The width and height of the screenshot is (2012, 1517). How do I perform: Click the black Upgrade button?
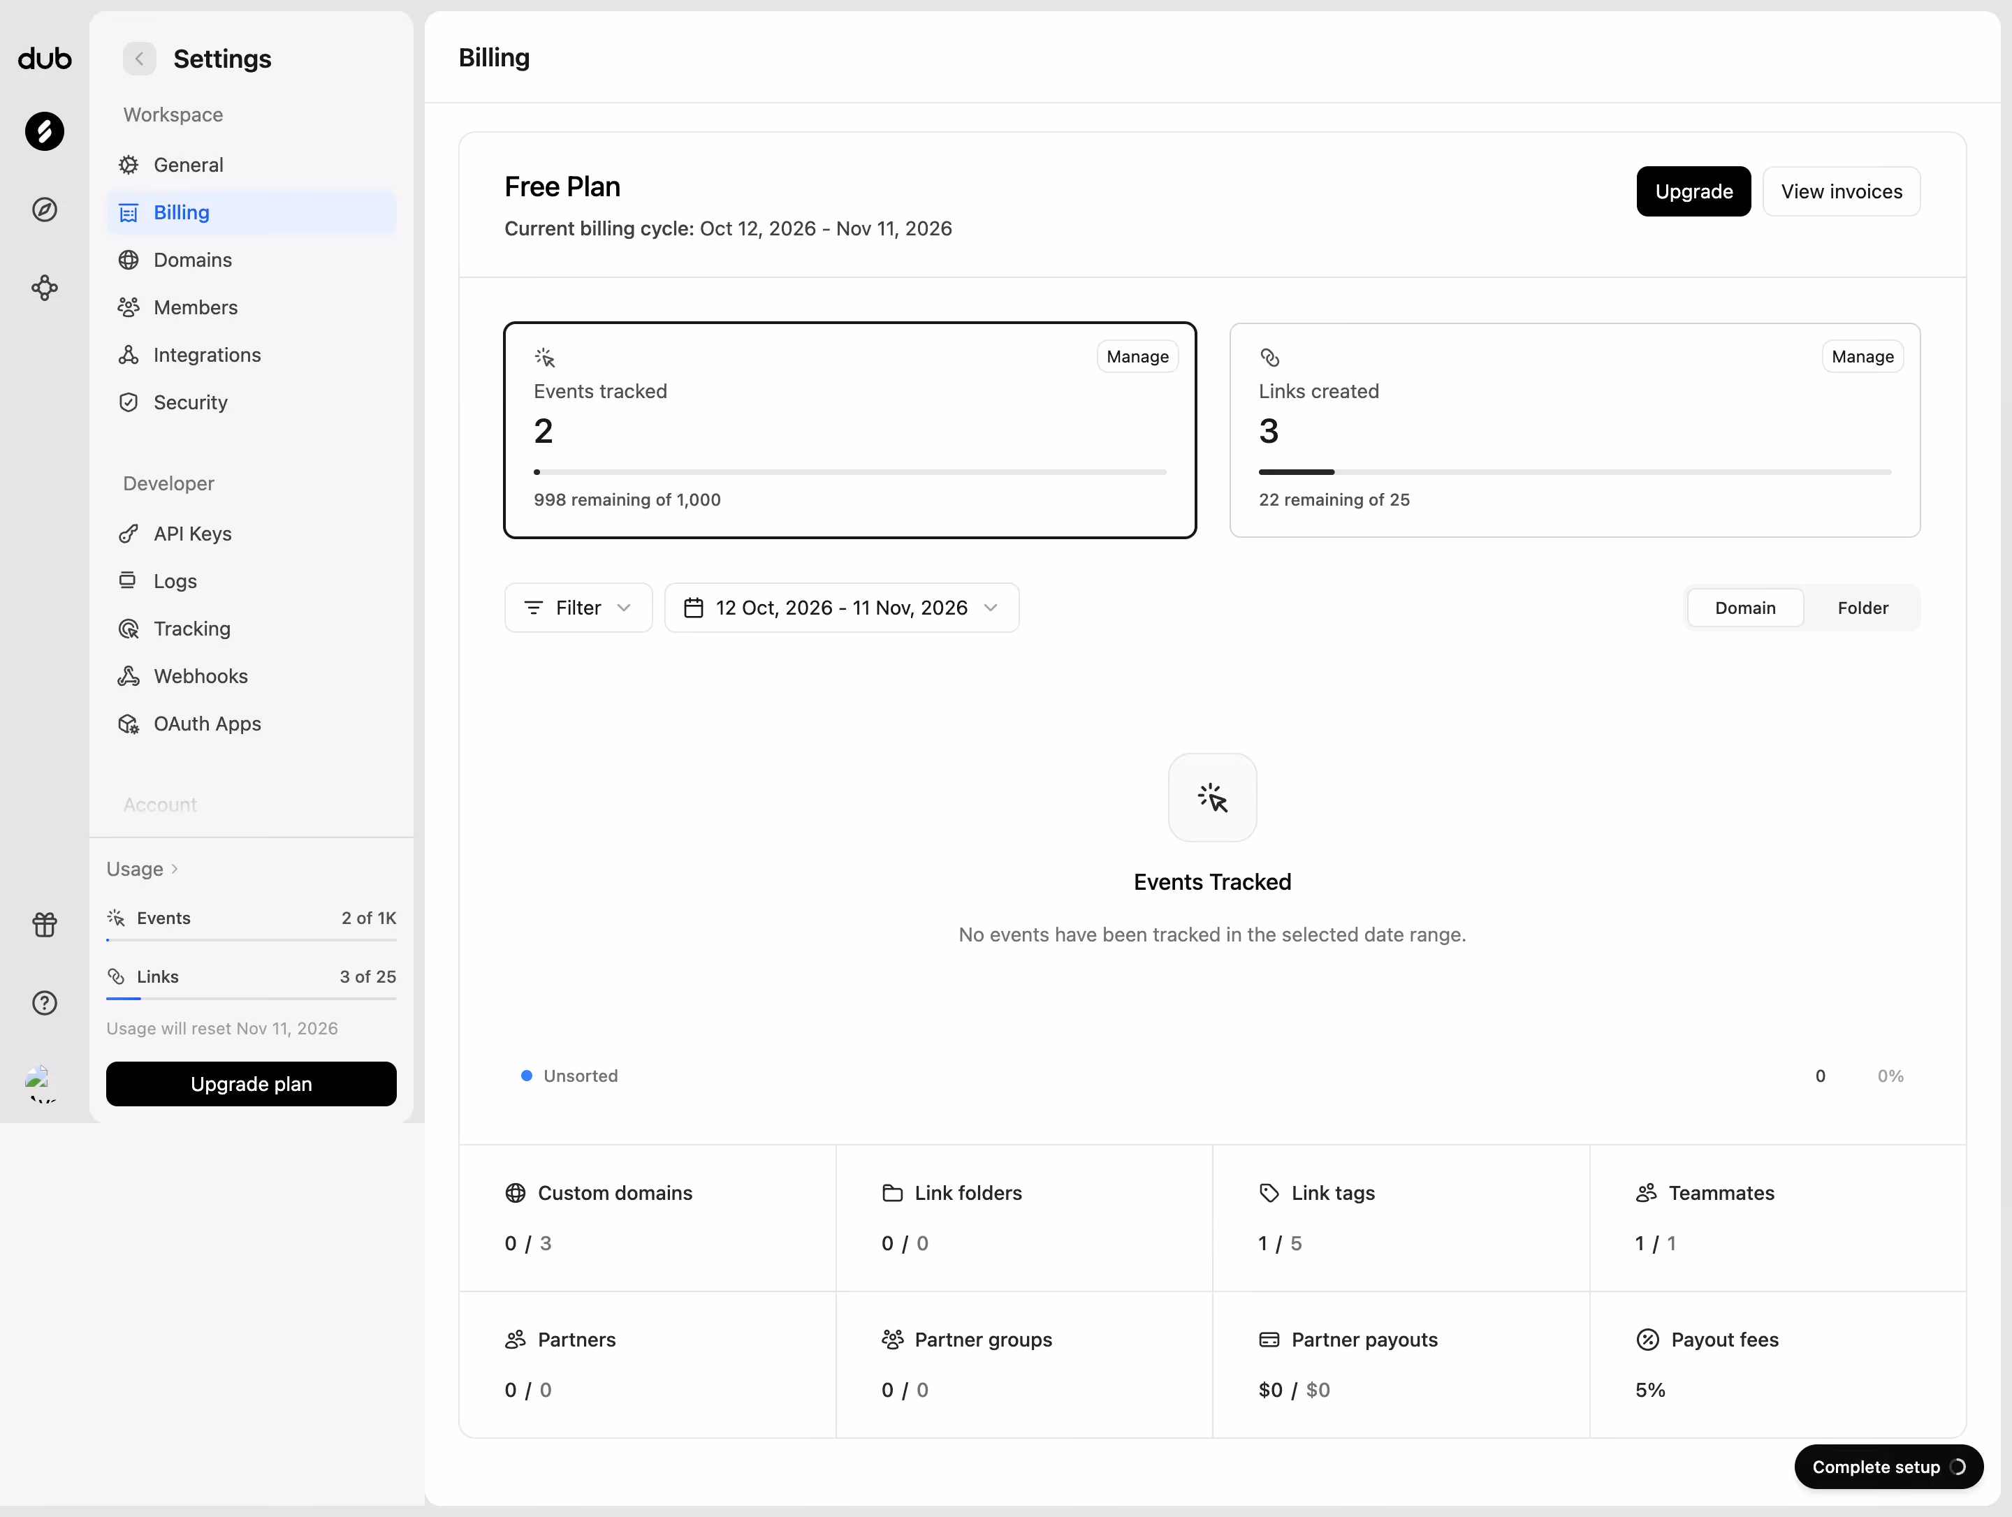point(1693,191)
